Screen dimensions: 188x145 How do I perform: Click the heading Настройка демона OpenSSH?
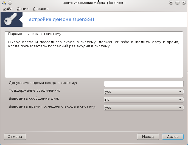point(60,19)
